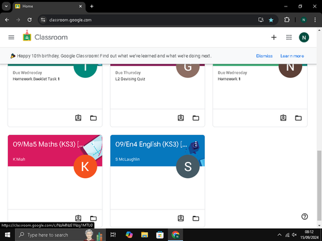Open Drive folder for Homework 1 class card

coord(298,118)
